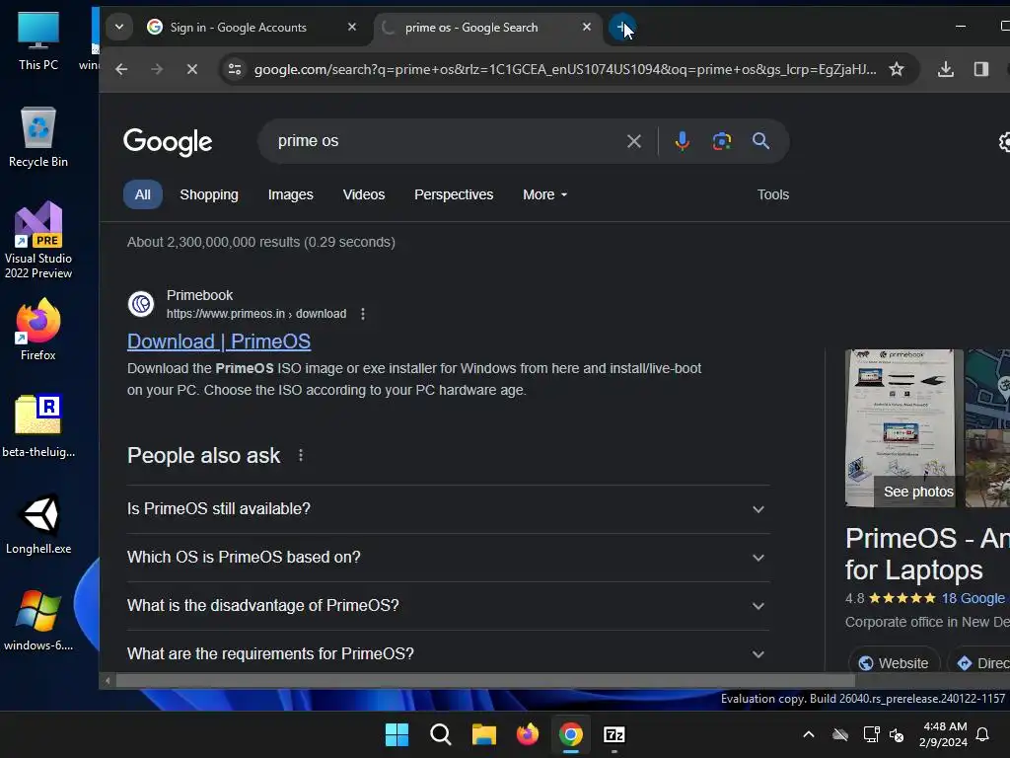The width and height of the screenshot is (1010, 758).
Task: Focus the URL address bar
Action: (x=565, y=69)
